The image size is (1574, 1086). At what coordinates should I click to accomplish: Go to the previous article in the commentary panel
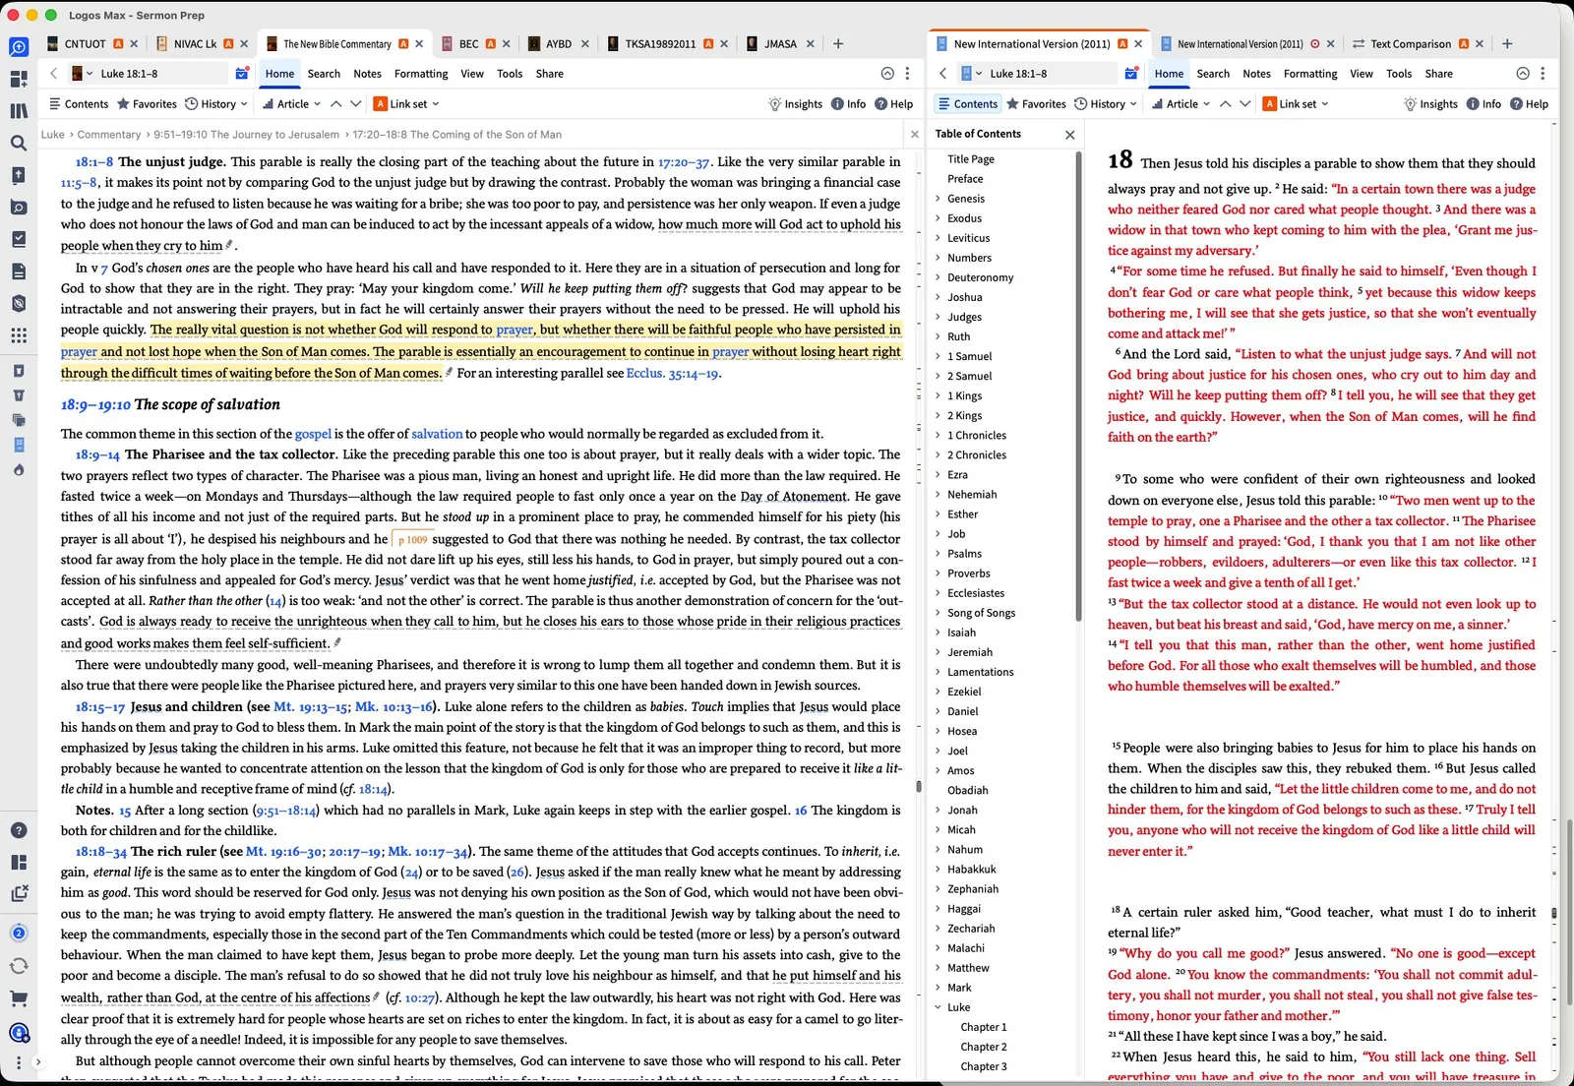[335, 103]
